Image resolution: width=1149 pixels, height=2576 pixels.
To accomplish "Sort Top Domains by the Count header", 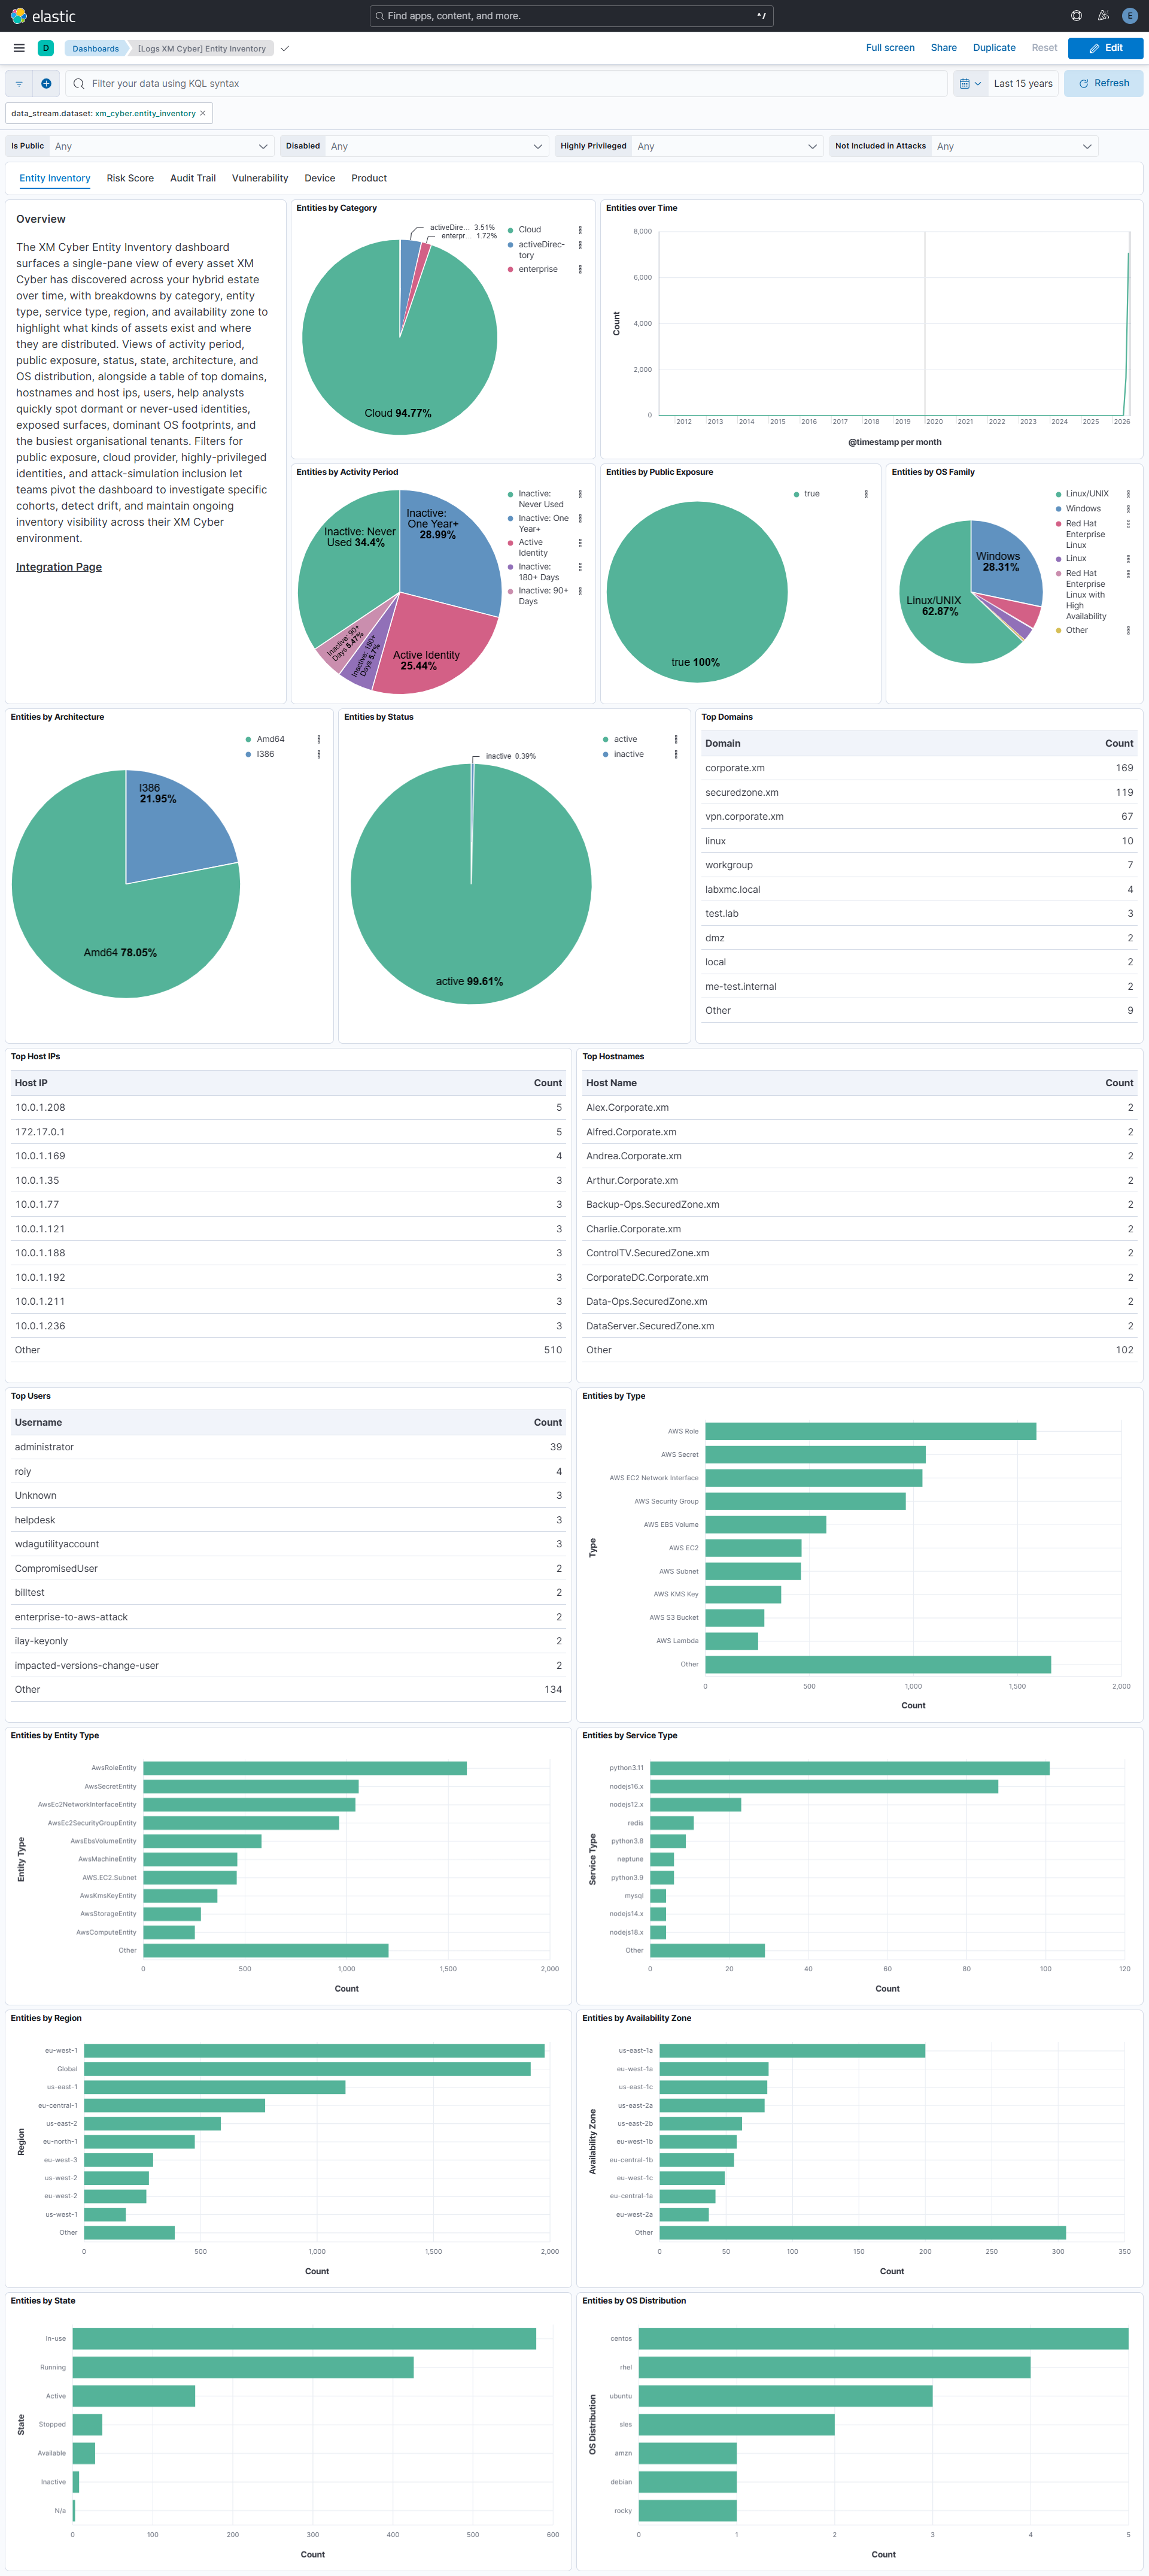I will 1118,744.
